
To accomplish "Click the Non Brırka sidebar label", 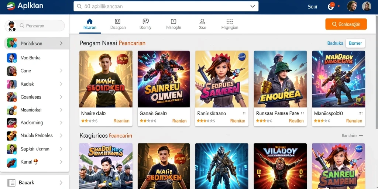I will point(30,58).
